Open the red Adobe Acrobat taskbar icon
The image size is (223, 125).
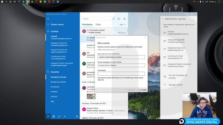click(x=49, y=2)
